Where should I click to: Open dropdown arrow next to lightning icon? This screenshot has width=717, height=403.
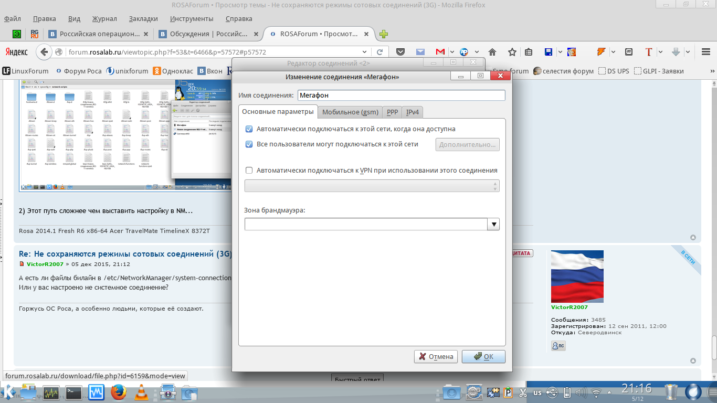[x=613, y=52]
